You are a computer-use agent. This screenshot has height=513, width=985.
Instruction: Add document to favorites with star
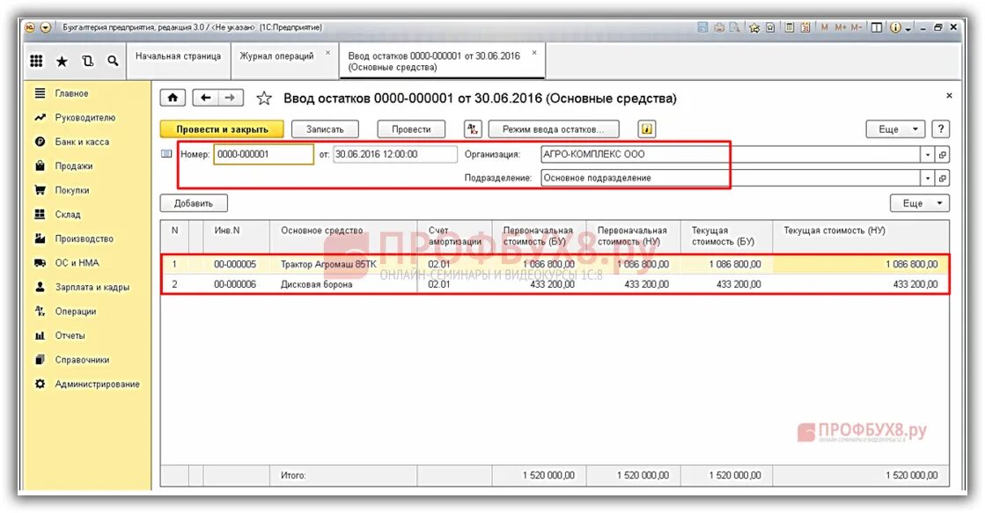point(264,99)
